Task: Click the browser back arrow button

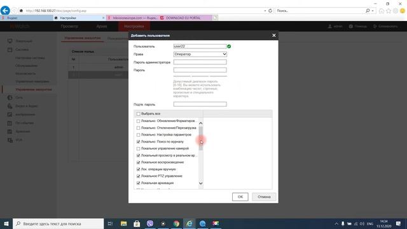Action: (x=5, y=11)
